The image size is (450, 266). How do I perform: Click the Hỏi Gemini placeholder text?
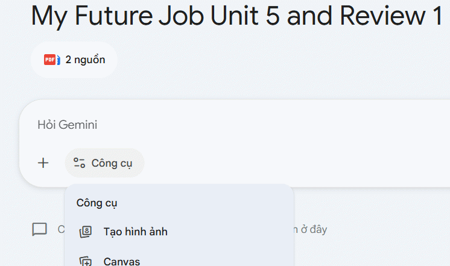67,125
